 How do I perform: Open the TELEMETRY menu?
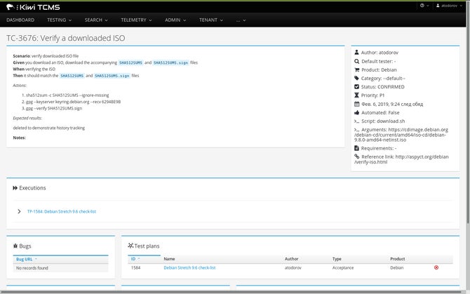coord(136,20)
